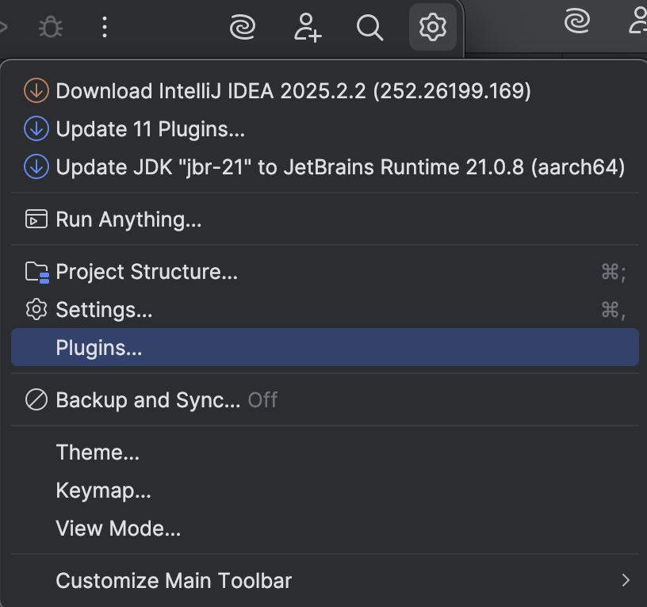
Task: Click the Code With Me collaboration icon
Action: click(x=307, y=28)
